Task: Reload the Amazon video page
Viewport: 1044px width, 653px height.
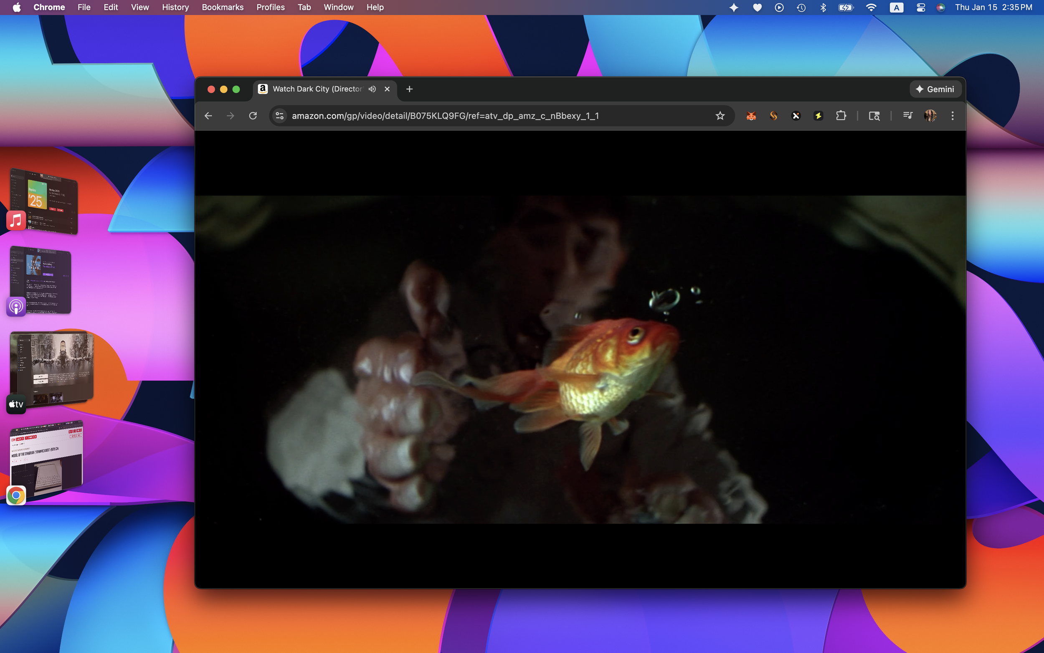Action: pos(253,116)
